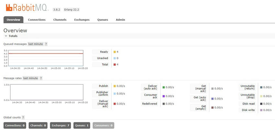Click the Unroutable (return) label
The image size is (275, 131).
coord(247,87)
